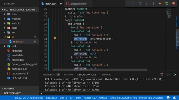Screen dimensions: 179x100
Task: Select the DEBUG CONSOLE tab
Action: (x=87, y=74)
